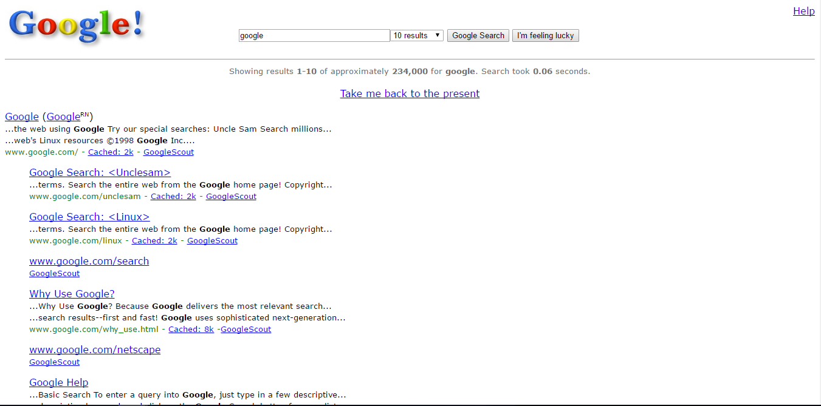The image size is (821, 406).
Task: Click the green www.google.com/linux URL text
Action: (x=75, y=241)
